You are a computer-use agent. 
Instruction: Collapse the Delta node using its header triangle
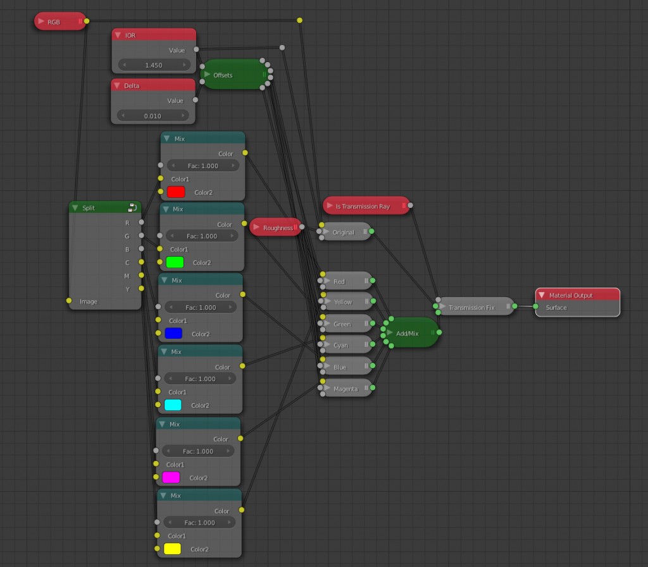tap(118, 85)
